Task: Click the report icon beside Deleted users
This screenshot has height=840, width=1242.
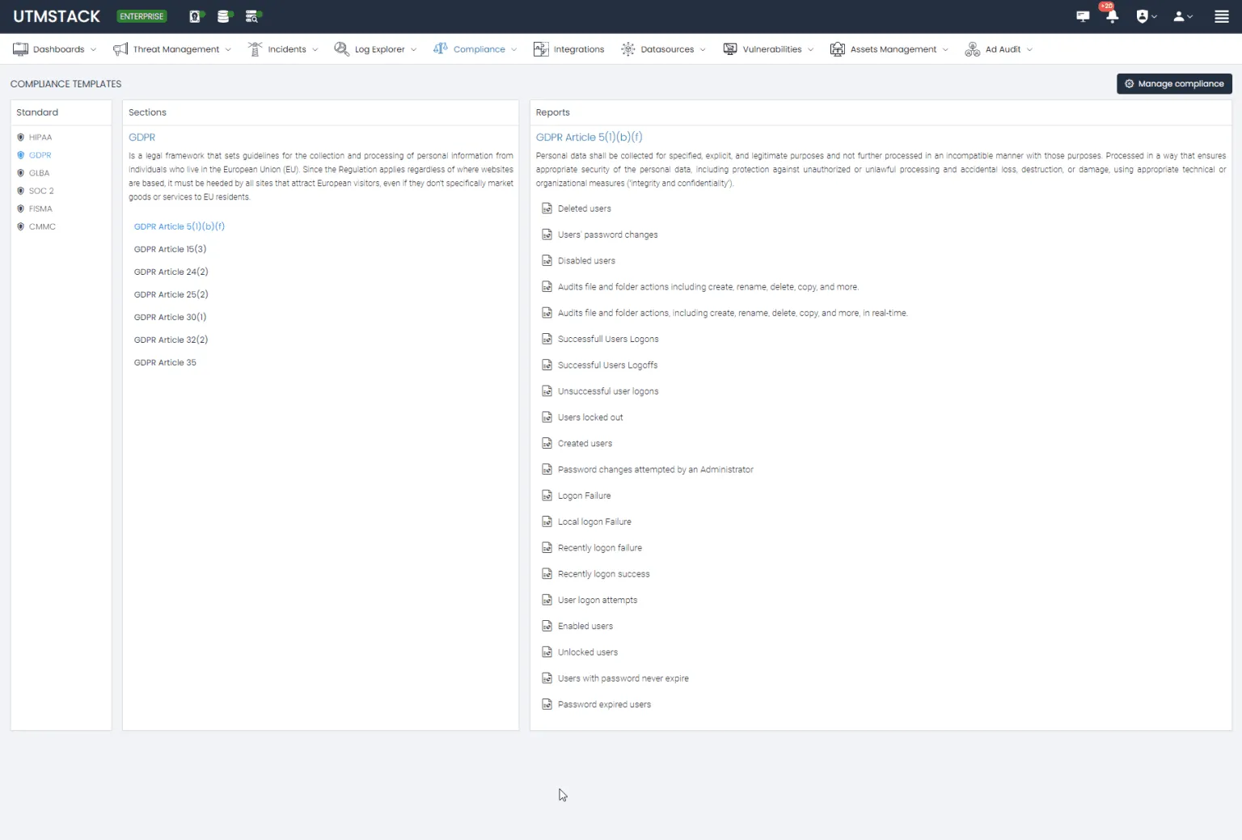Action: pos(547,209)
